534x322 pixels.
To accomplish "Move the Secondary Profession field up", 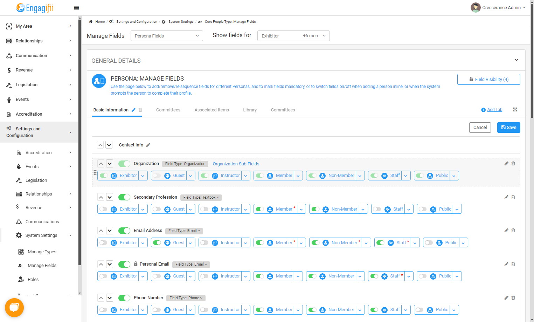I will click(x=101, y=197).
